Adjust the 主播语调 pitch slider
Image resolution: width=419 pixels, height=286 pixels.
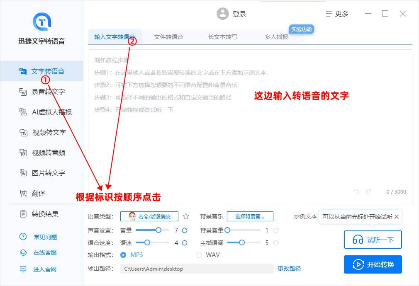point(244,243)
